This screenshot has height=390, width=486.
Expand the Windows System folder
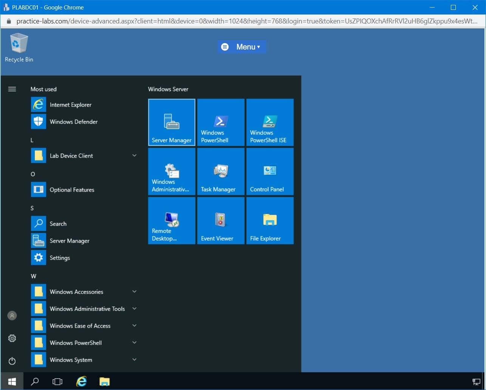[84, 360]
